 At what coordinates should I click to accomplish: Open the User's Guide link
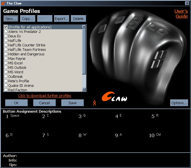point(181,14)
